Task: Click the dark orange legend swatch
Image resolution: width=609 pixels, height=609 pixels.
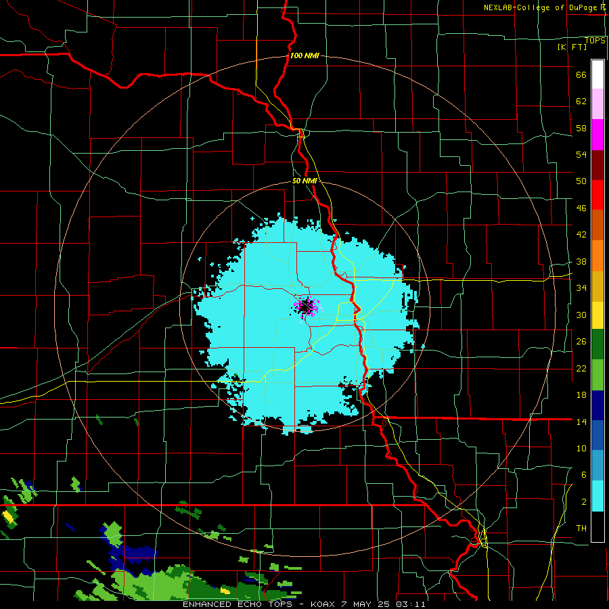Action: [597, 225]
